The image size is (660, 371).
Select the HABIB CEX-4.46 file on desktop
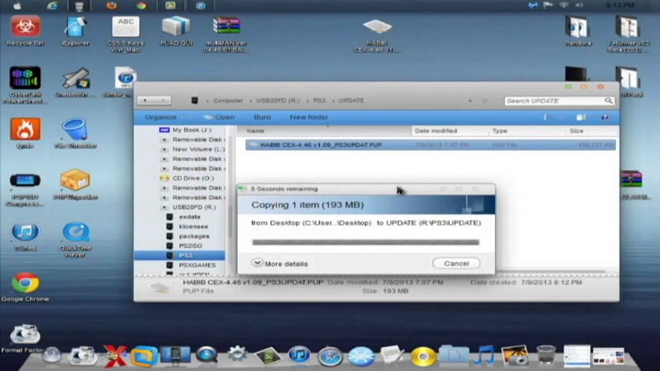click(x=377, y=35)
